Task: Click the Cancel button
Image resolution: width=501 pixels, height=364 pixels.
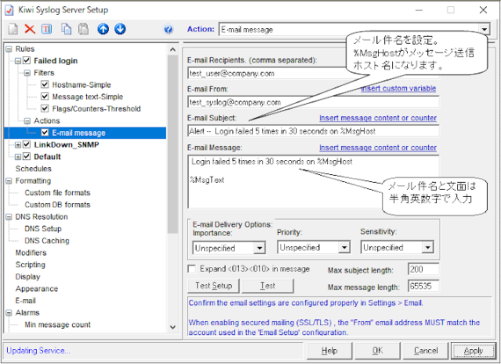Action: (x=426, y=351)
